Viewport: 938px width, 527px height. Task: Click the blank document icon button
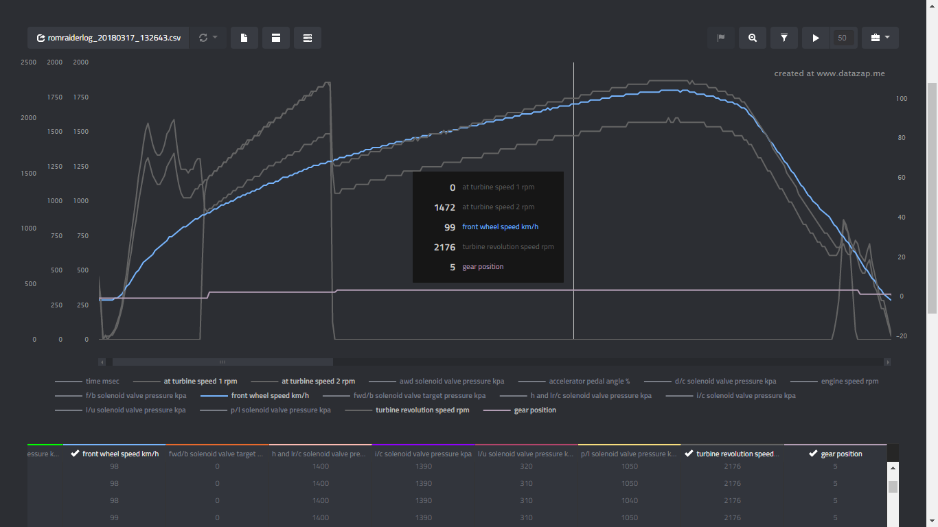[244, 38]
